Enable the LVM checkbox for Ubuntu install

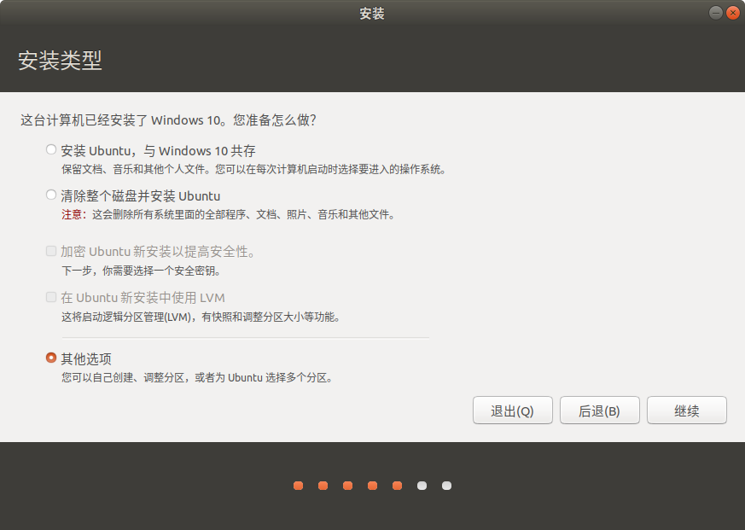coord(51,297)
